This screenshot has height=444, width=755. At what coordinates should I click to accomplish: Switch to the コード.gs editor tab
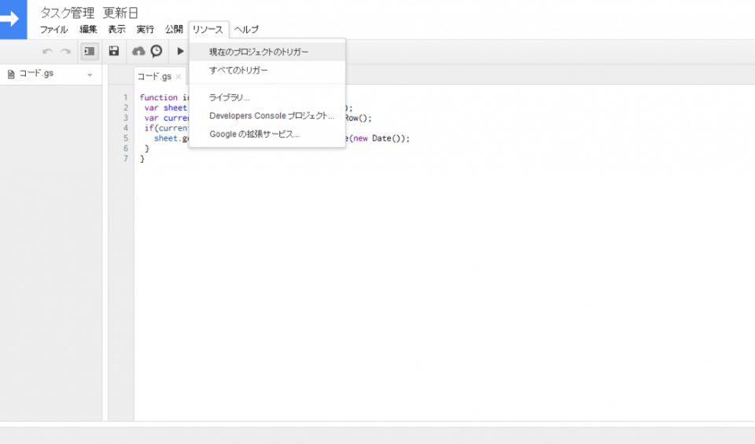[x=153, y=76]
